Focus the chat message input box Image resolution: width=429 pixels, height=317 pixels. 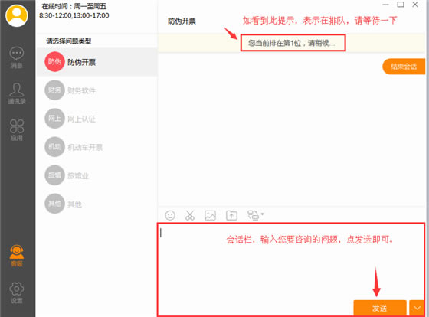[x=291, y=270]
